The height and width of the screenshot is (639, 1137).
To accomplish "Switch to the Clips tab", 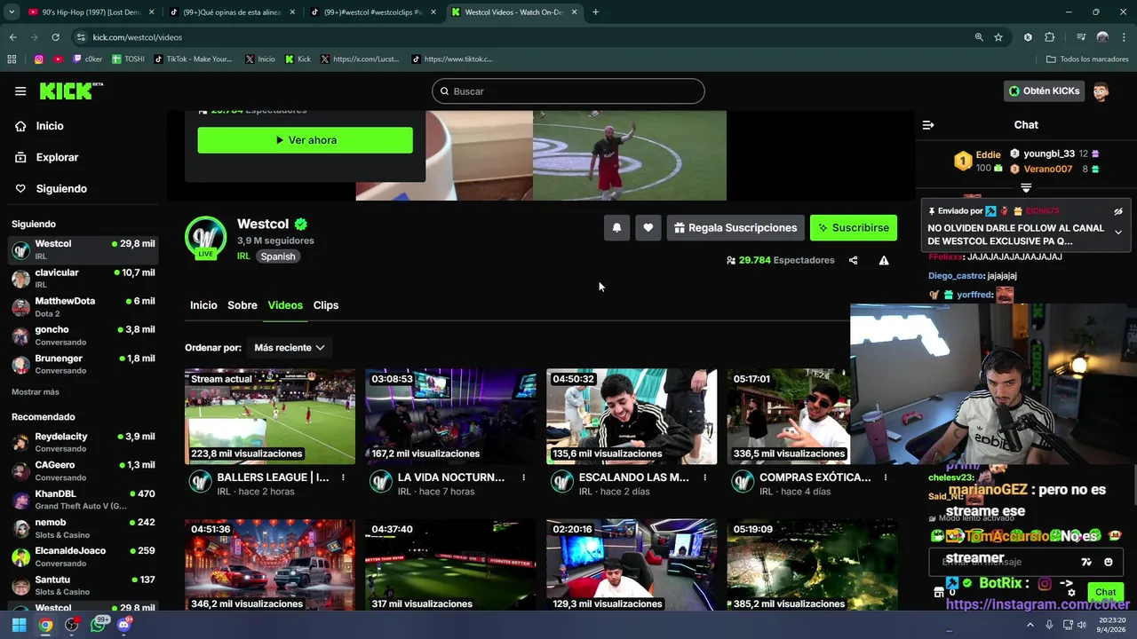I will point(326,305).
